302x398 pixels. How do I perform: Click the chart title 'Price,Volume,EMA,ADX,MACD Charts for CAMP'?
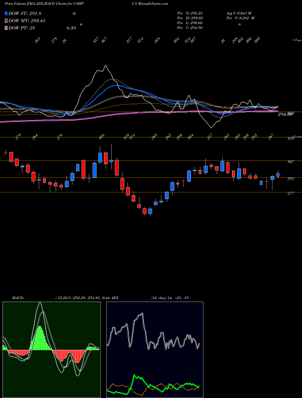coord(45,4)
